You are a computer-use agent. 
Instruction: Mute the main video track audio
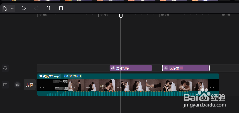[18, 85]
